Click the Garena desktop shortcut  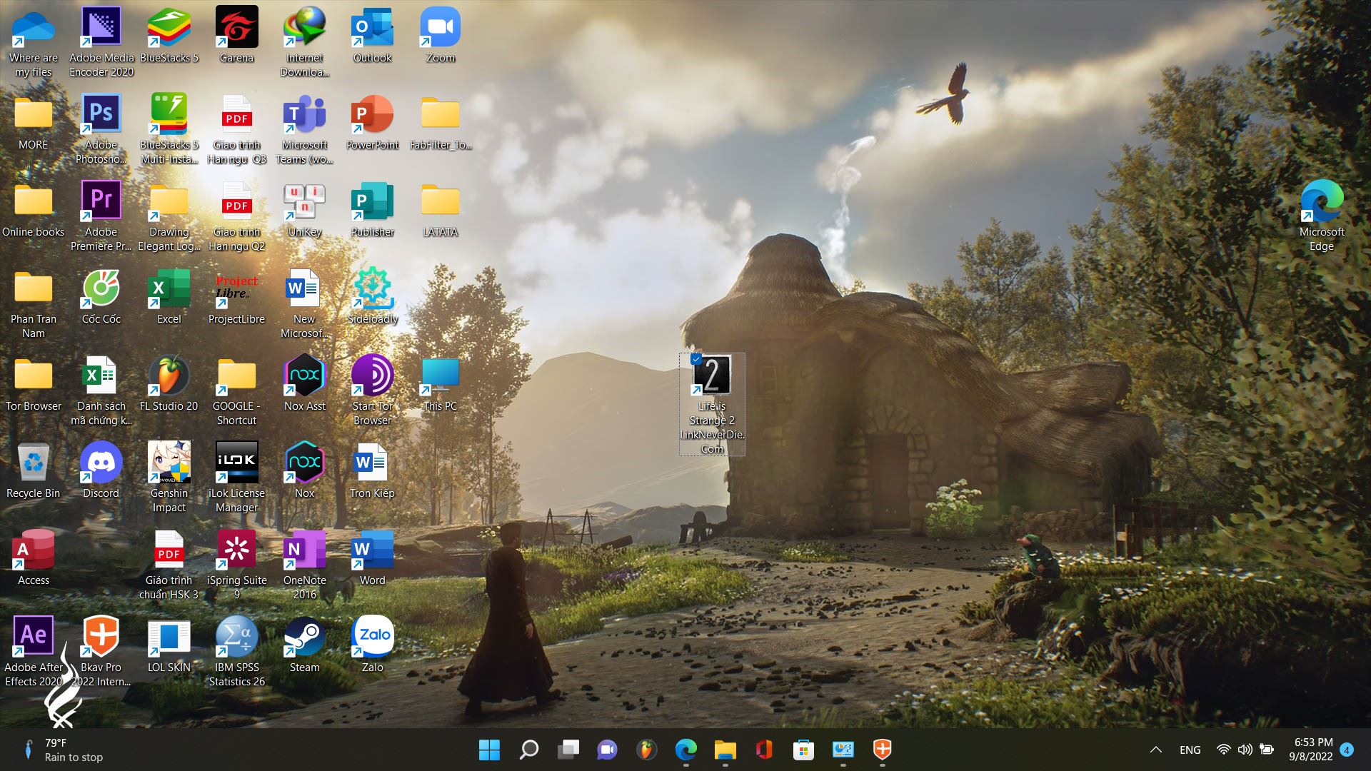pyautogui.click(x=236, y=28)
